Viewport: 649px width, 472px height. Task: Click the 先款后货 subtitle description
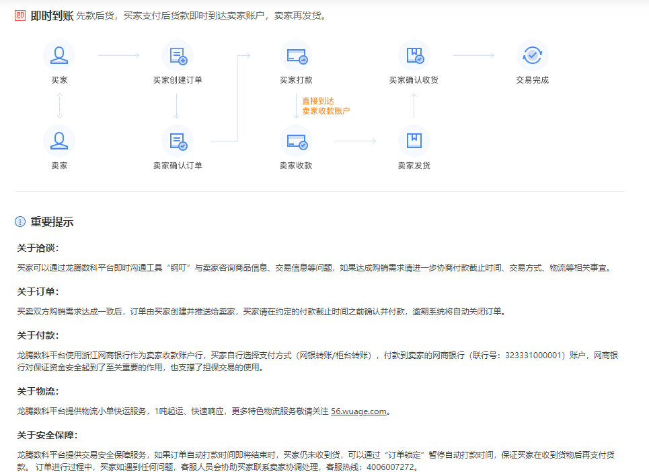(x=201, y=15)
